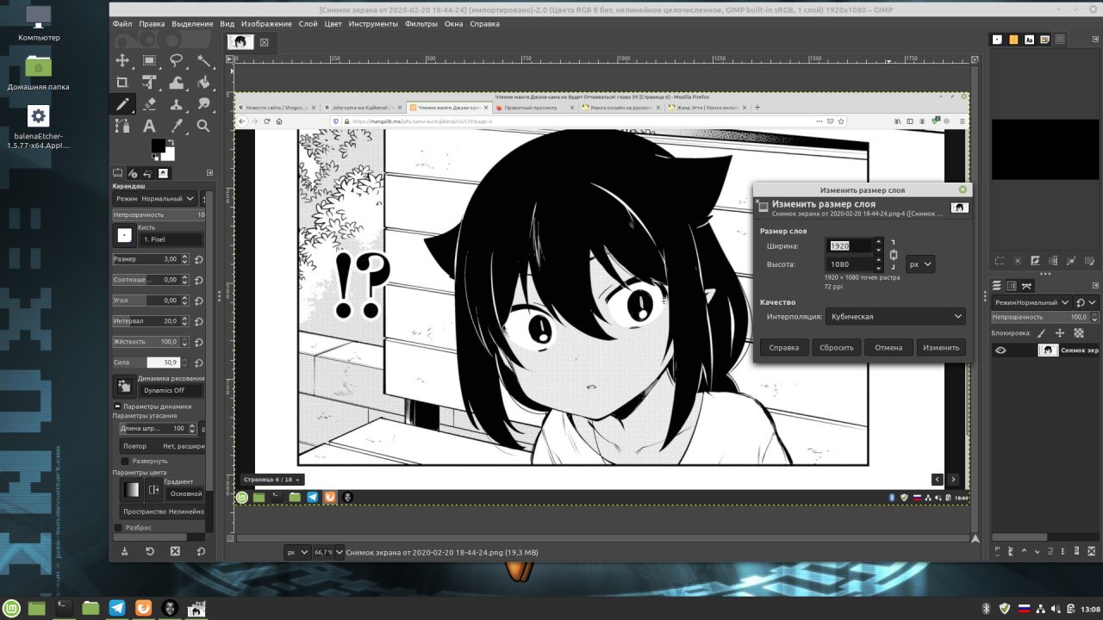Select the Pencil tool
Screen dimensions: 1103x620
click(122, 104)
